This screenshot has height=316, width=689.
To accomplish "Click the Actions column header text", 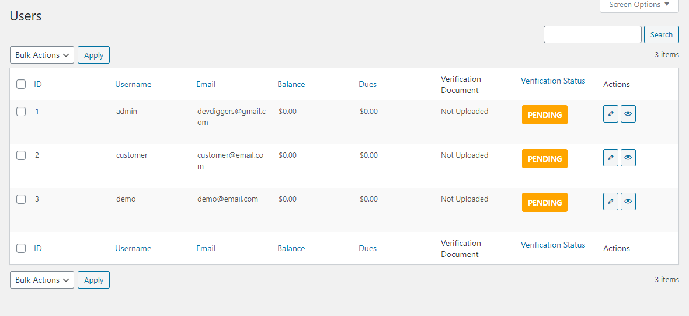I will [x=617, y=84].
